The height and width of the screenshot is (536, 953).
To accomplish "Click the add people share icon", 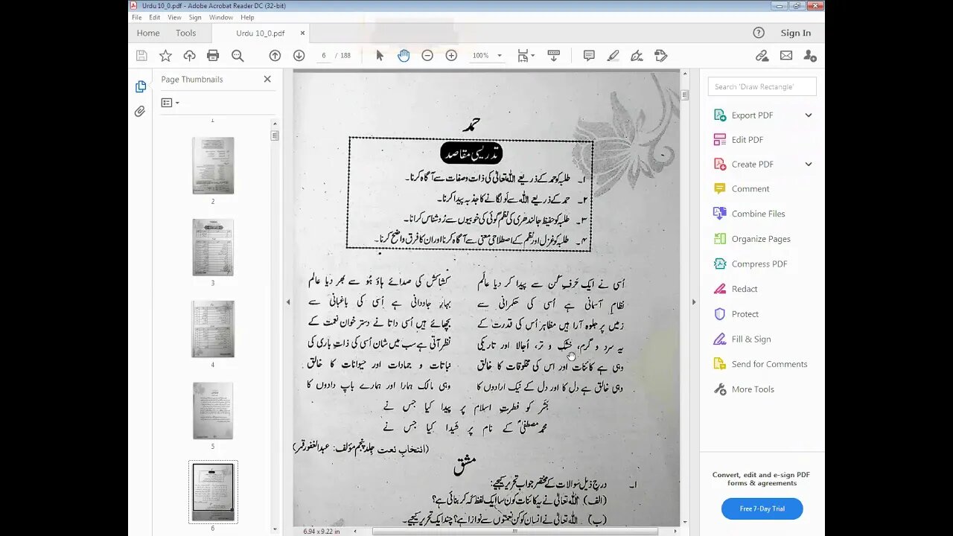I will click(x=810, y=56).
